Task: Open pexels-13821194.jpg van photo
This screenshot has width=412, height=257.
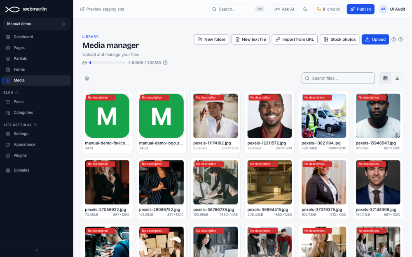Action: [324, 116]
